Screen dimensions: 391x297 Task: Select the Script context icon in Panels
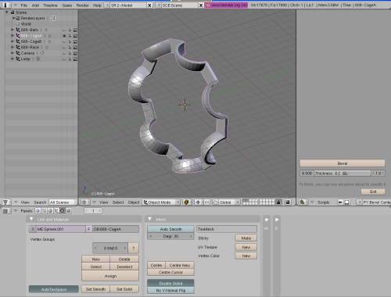pos(44,211)
